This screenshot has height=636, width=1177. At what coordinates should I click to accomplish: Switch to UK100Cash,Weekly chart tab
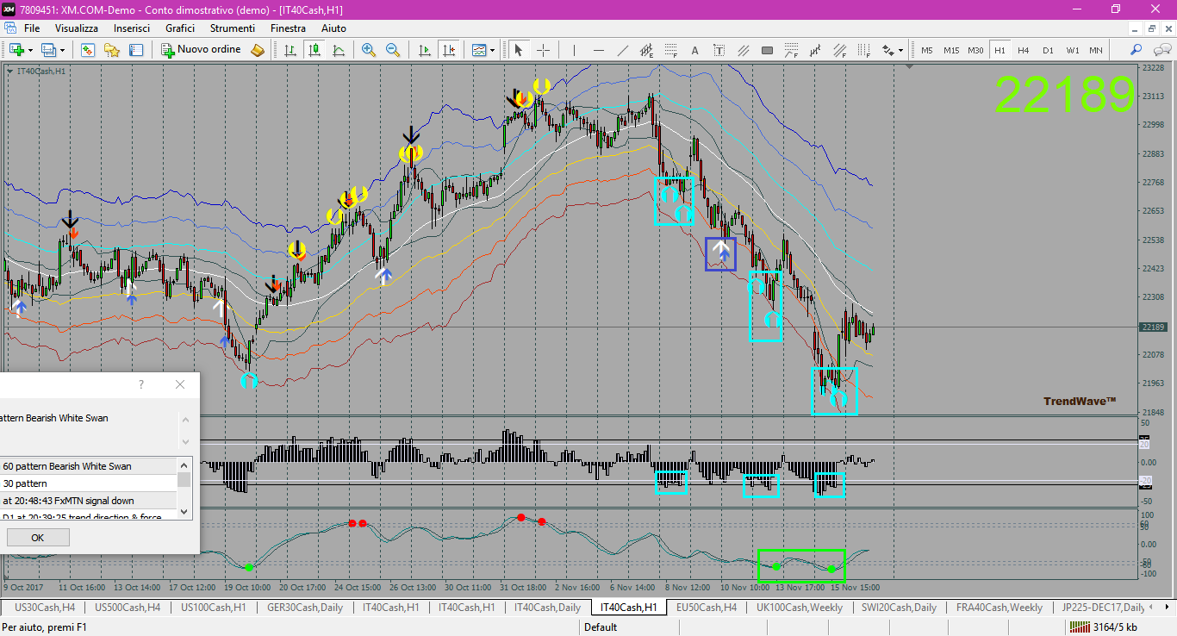(x=800, y=608)
